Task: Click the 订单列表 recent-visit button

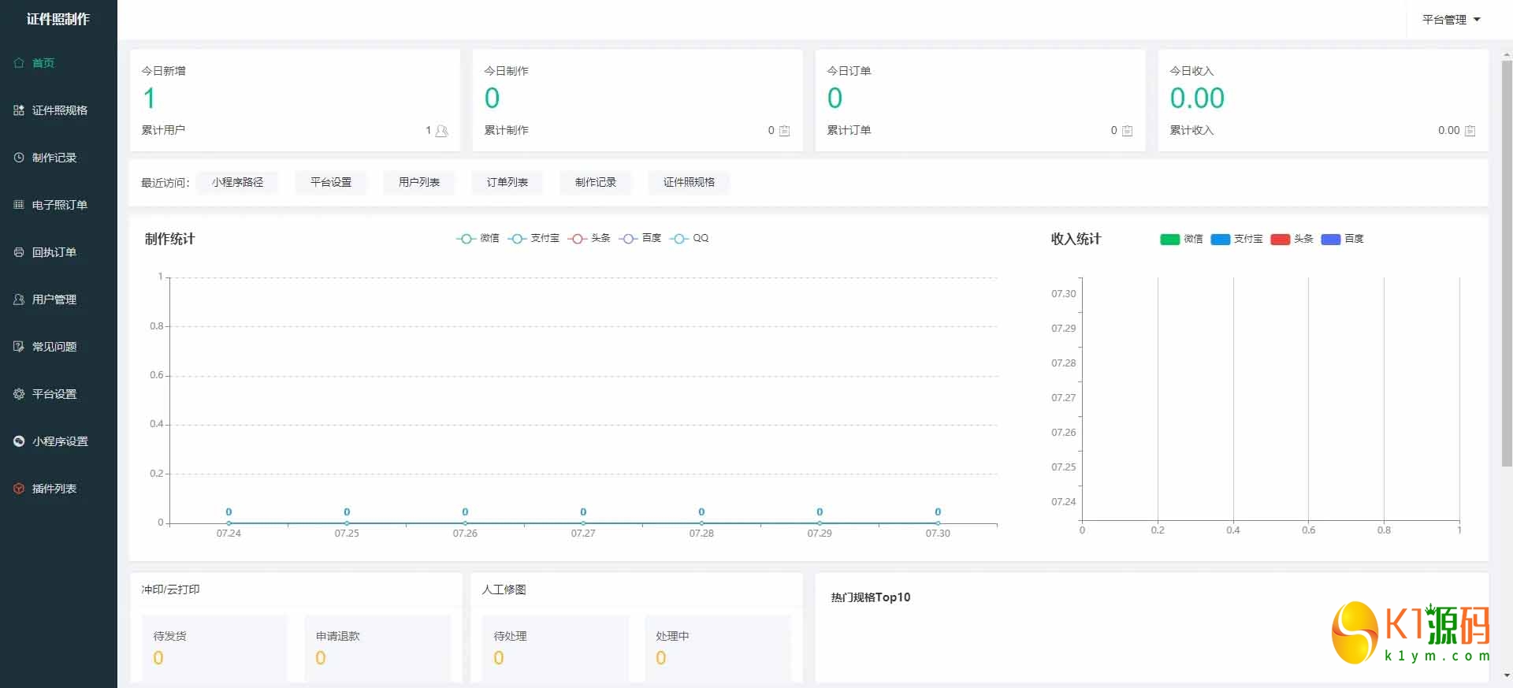Action: coord(507,182)
